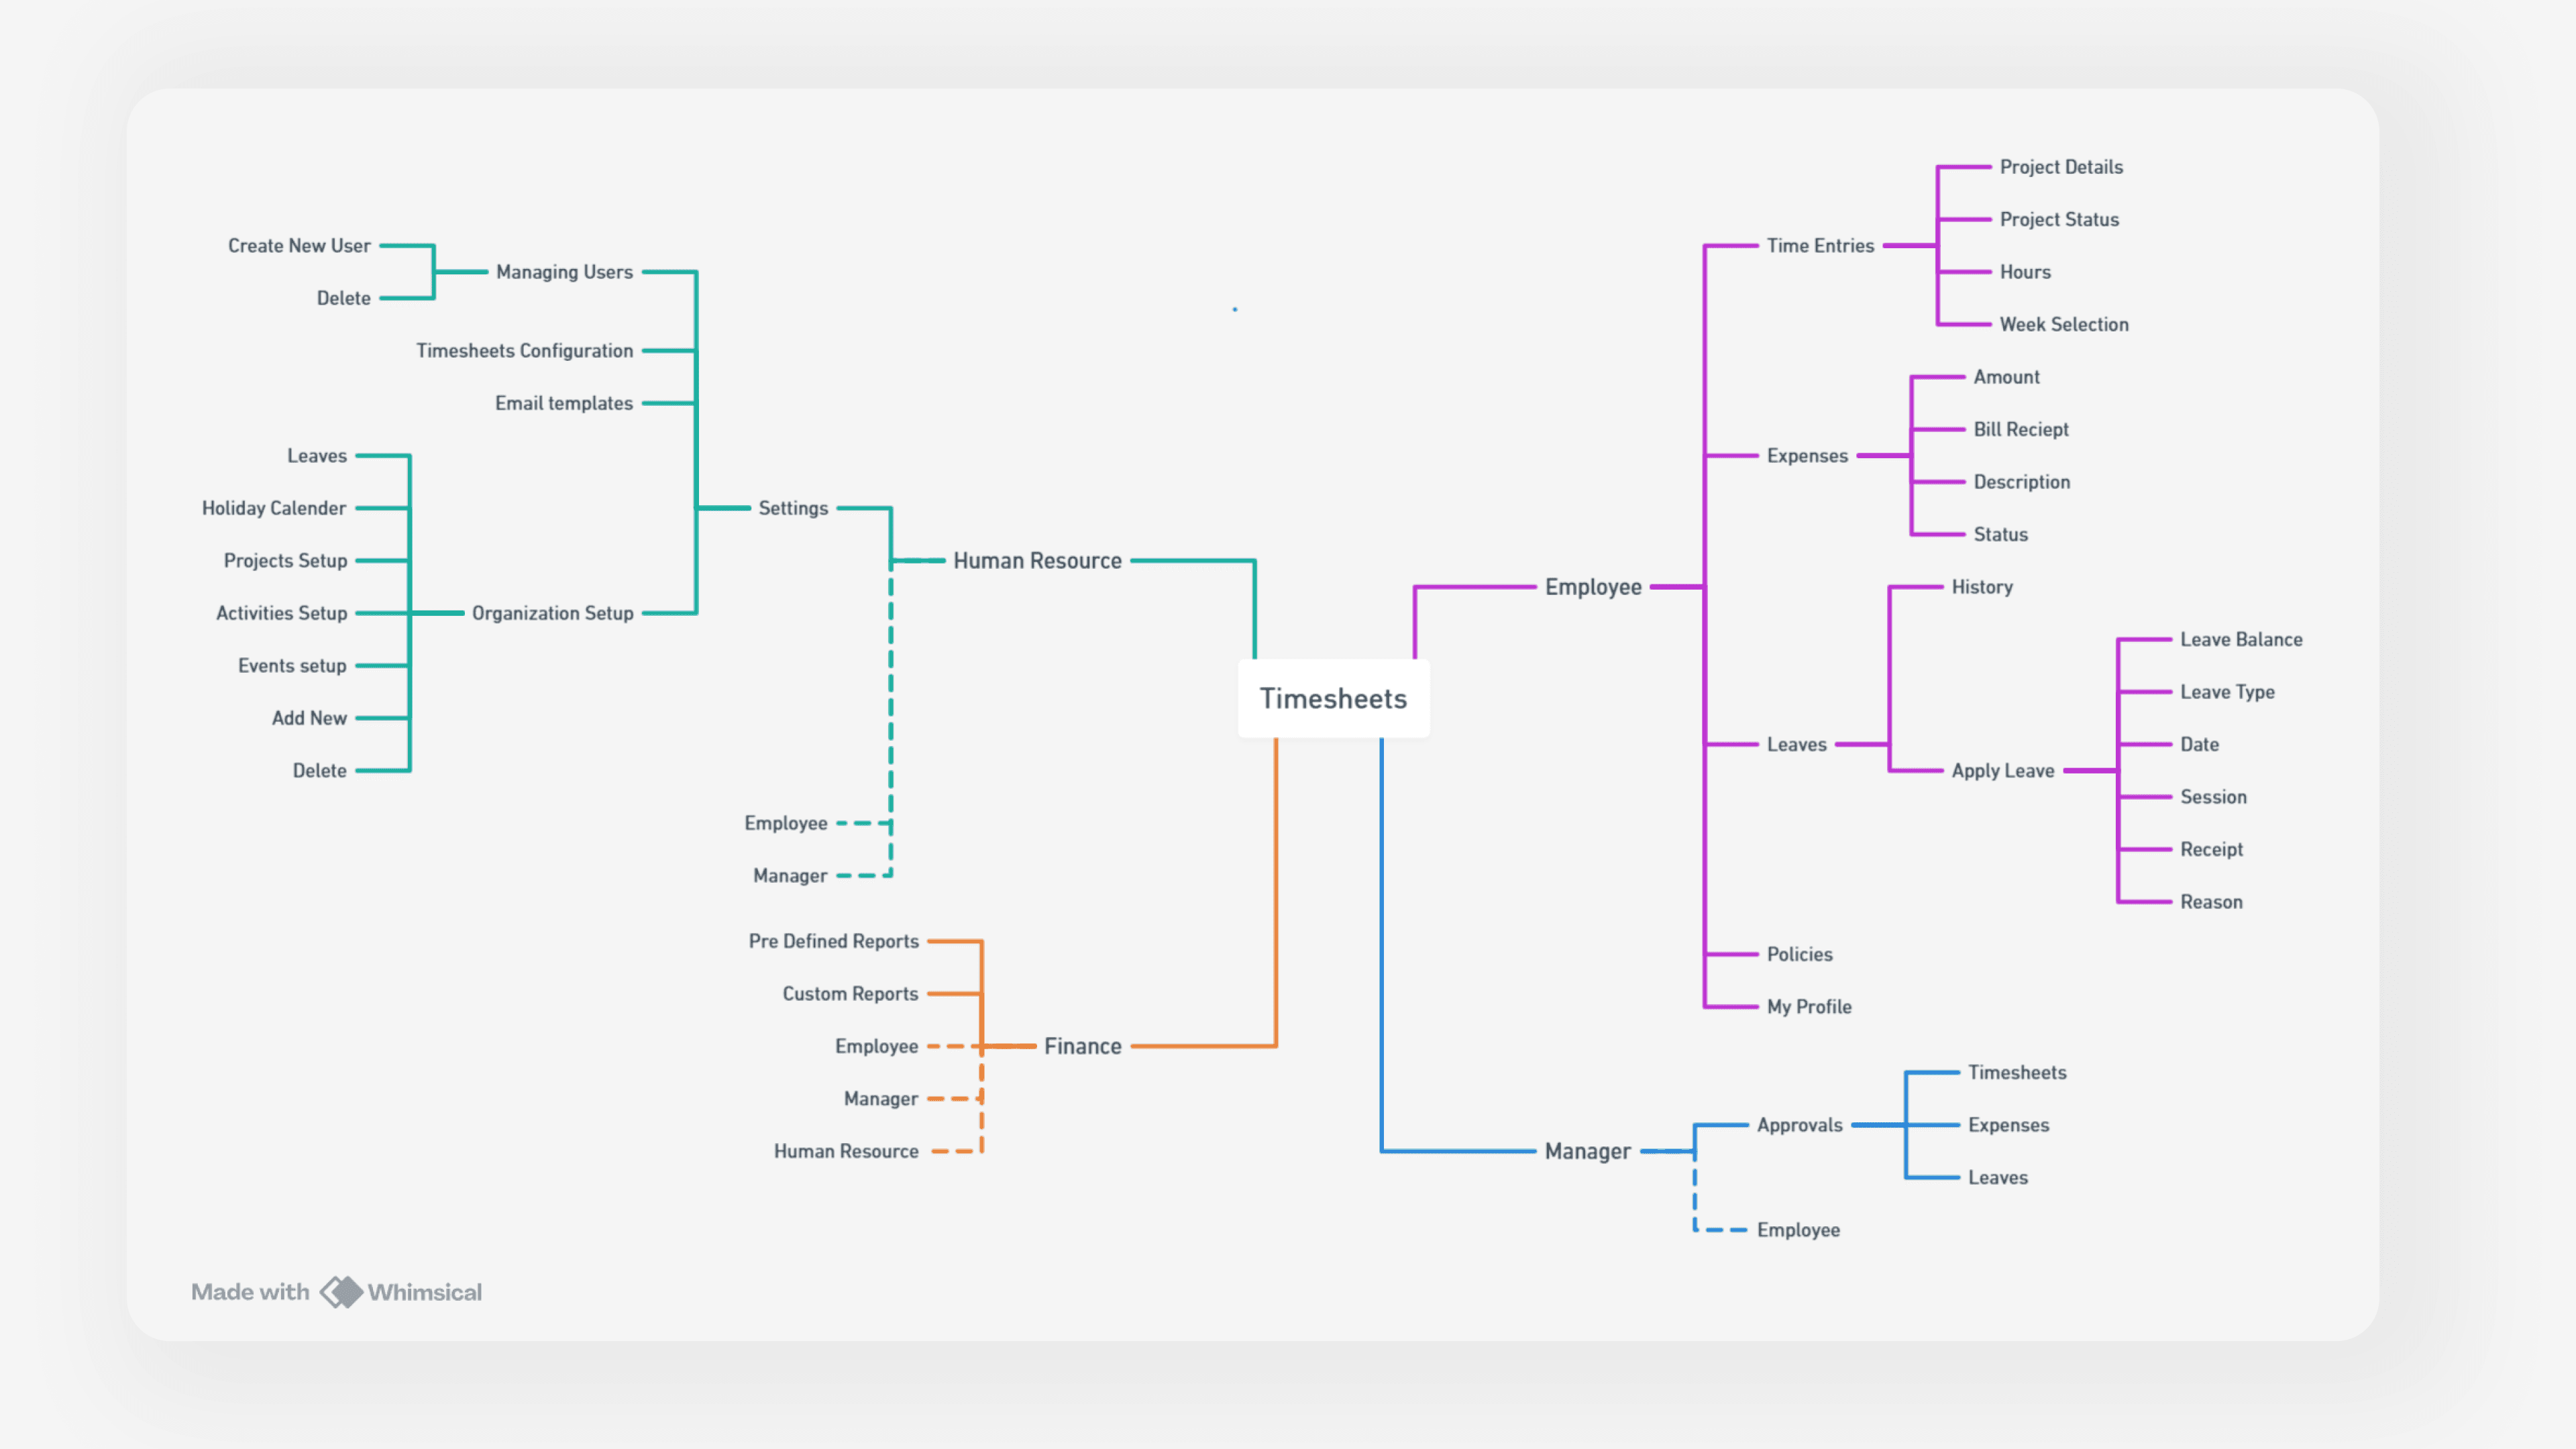Click the blue Manager main node
The width and height of the screenshot is (2576, 1449).
click(1587, 1151)
